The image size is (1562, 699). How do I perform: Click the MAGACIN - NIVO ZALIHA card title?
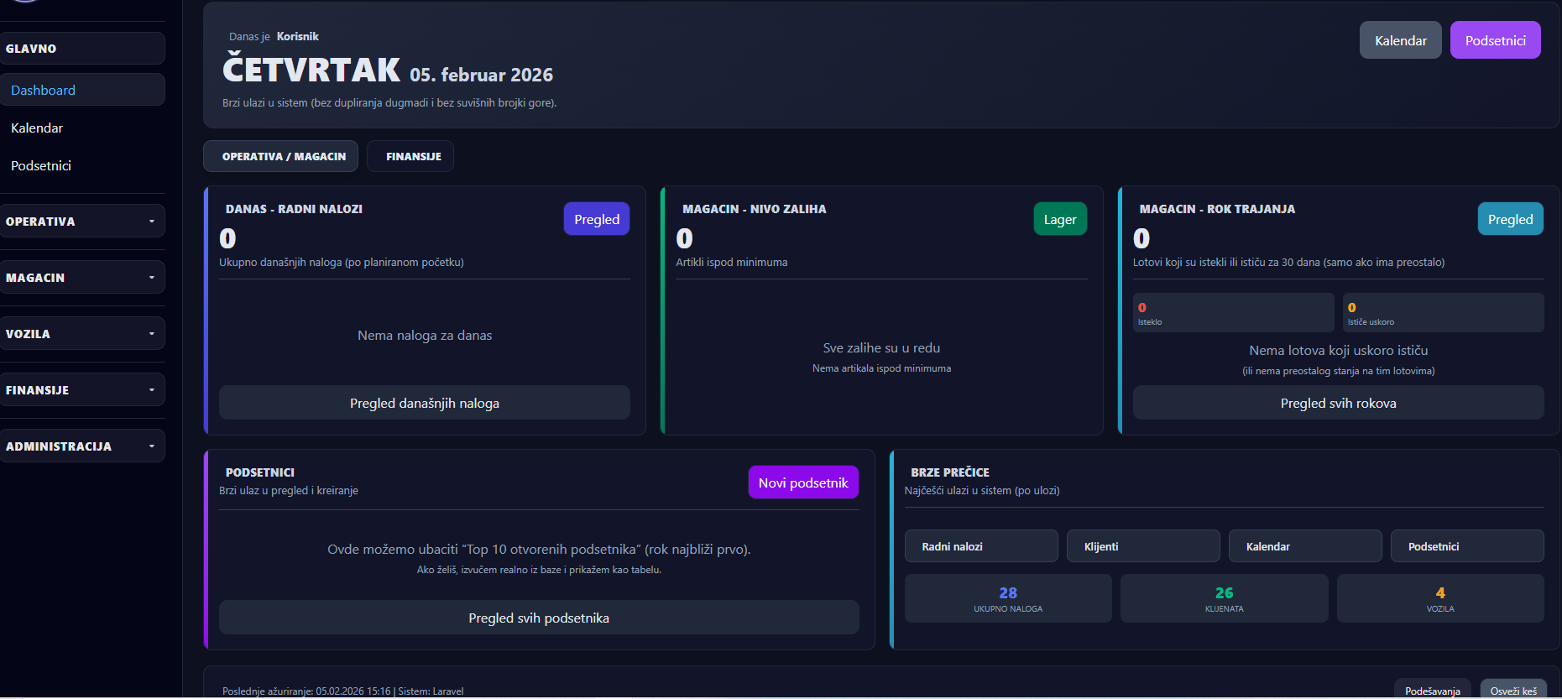click(x=754, y=209)
